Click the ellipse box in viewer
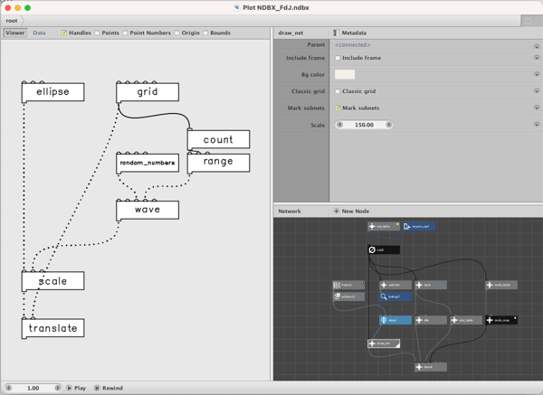The image size is (543, 395). pyautogui.click(x=53, y=92)
